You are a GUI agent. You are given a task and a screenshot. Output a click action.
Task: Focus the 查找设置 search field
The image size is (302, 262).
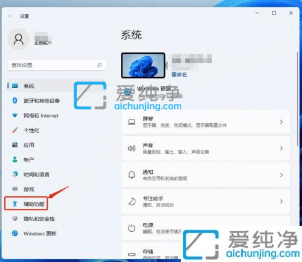point(57,65)
